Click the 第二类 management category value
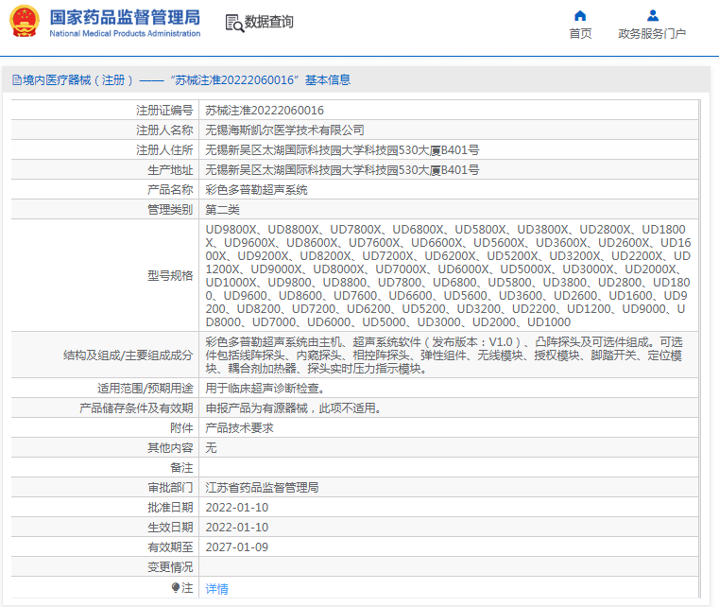Screen dimensions: 719x607 (x=222, y=210)
